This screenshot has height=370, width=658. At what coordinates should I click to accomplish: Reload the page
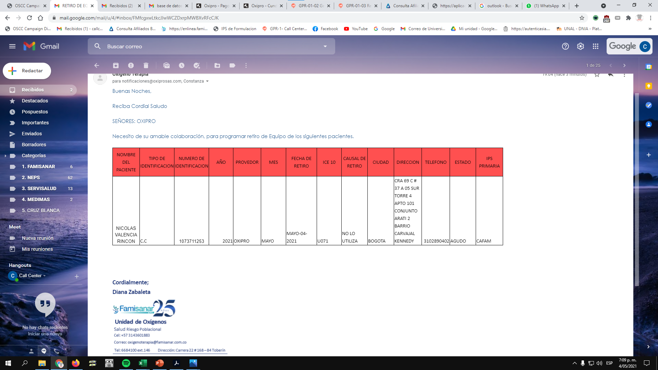tap(29, 18)
